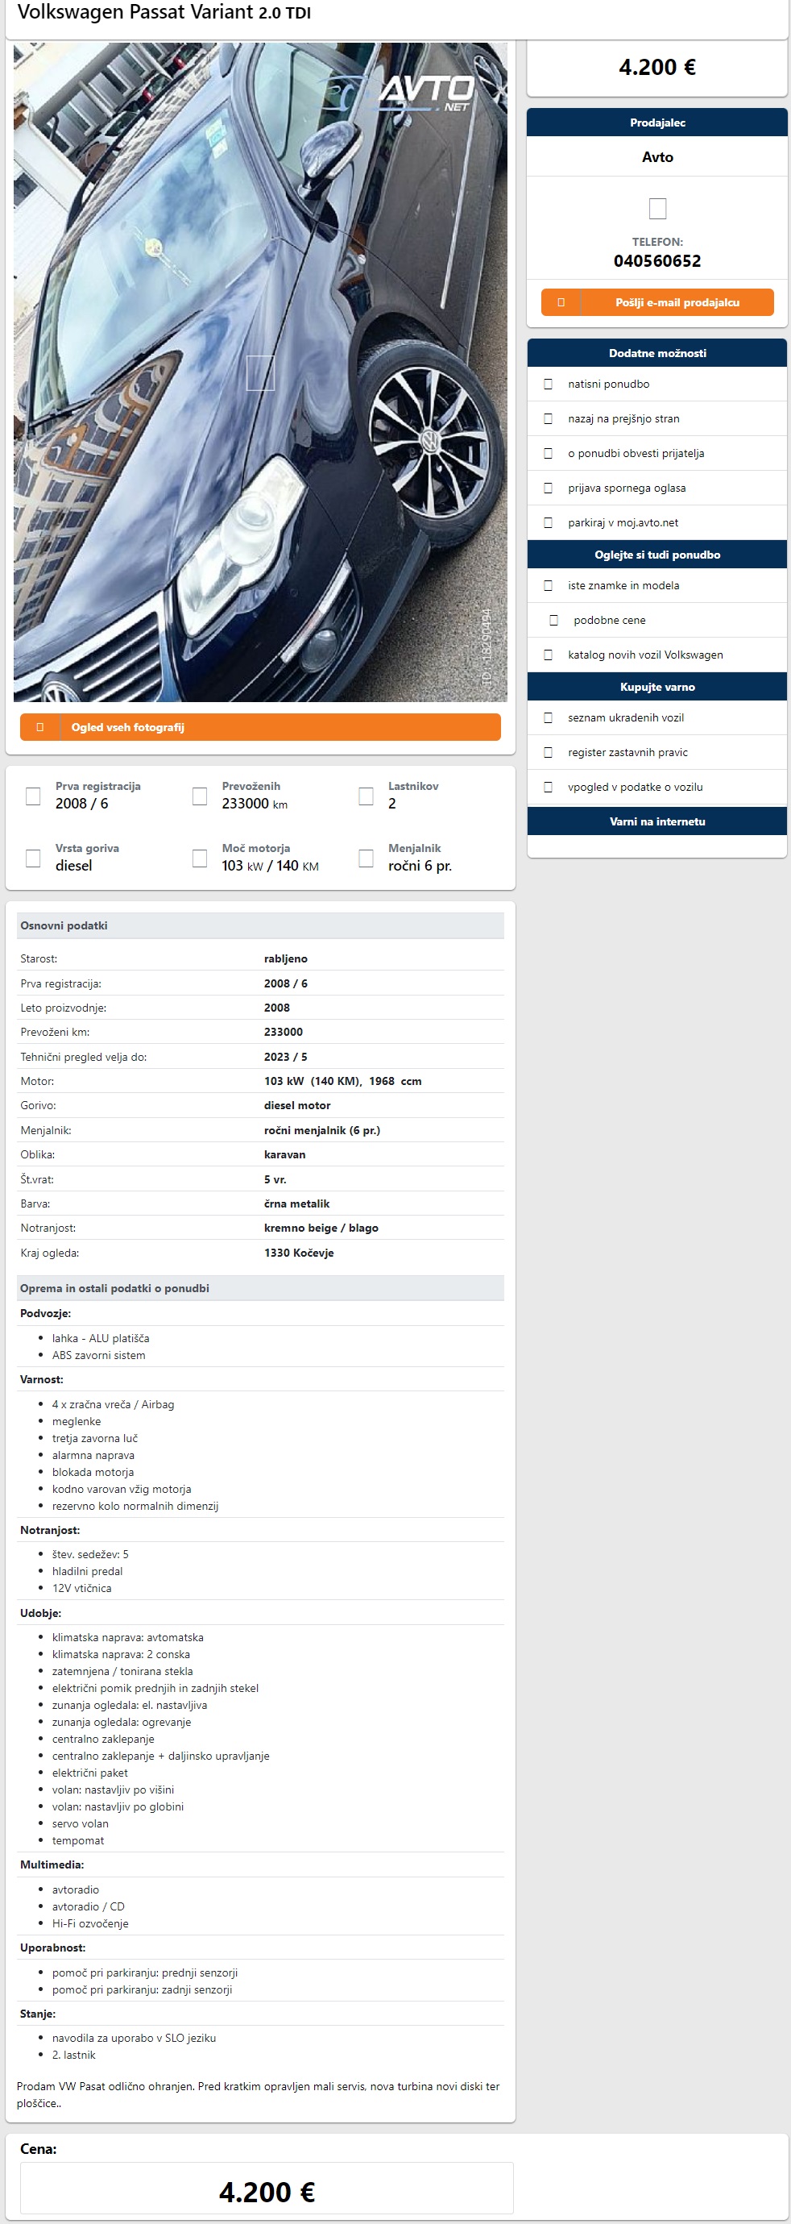791x2224 pixels.
Task: Click the main Passat car photo
Action: click(259, 372)
